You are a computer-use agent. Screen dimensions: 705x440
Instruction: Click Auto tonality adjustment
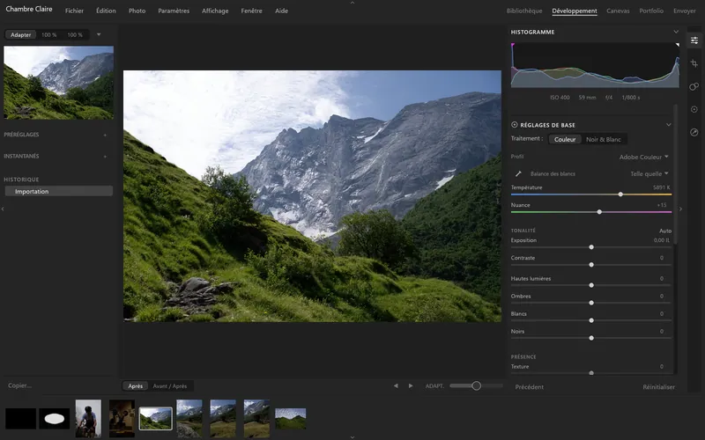[x=665, y=231]
